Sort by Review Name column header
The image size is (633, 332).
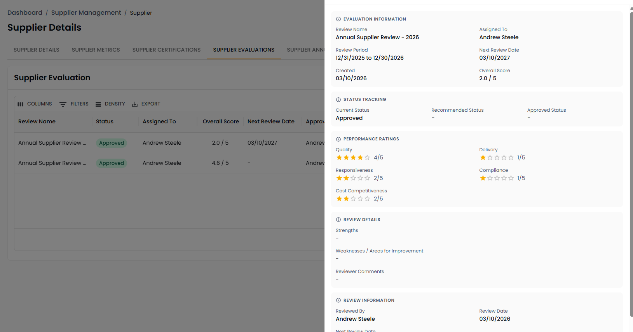37,121
